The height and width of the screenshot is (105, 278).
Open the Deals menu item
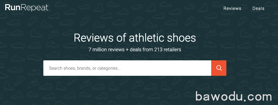(x=258, y=9)
